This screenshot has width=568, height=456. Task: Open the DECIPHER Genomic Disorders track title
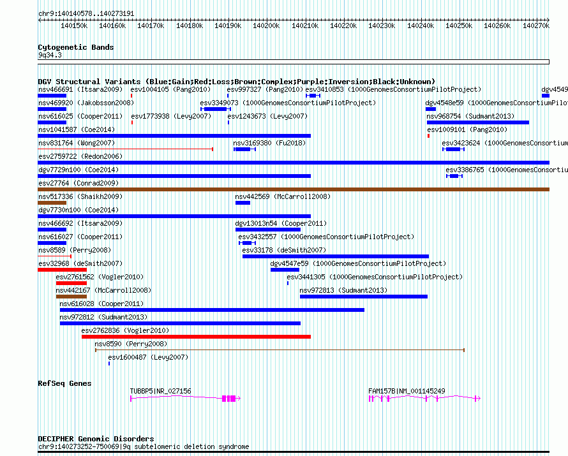point(96,439)
